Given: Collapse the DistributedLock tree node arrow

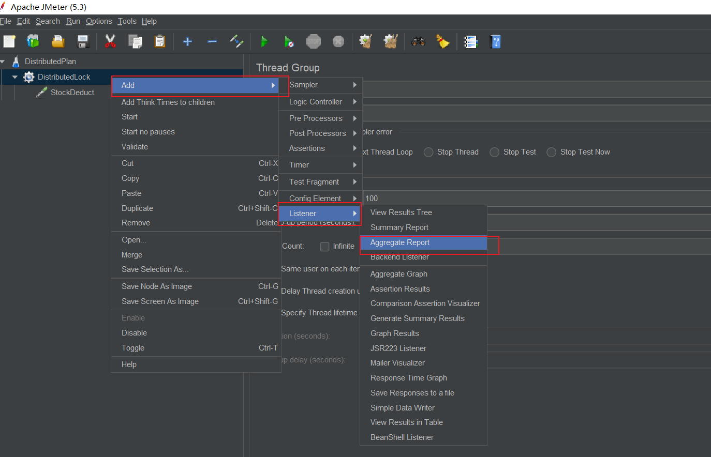Looking at the screenshot, I should tap(14, 77).
